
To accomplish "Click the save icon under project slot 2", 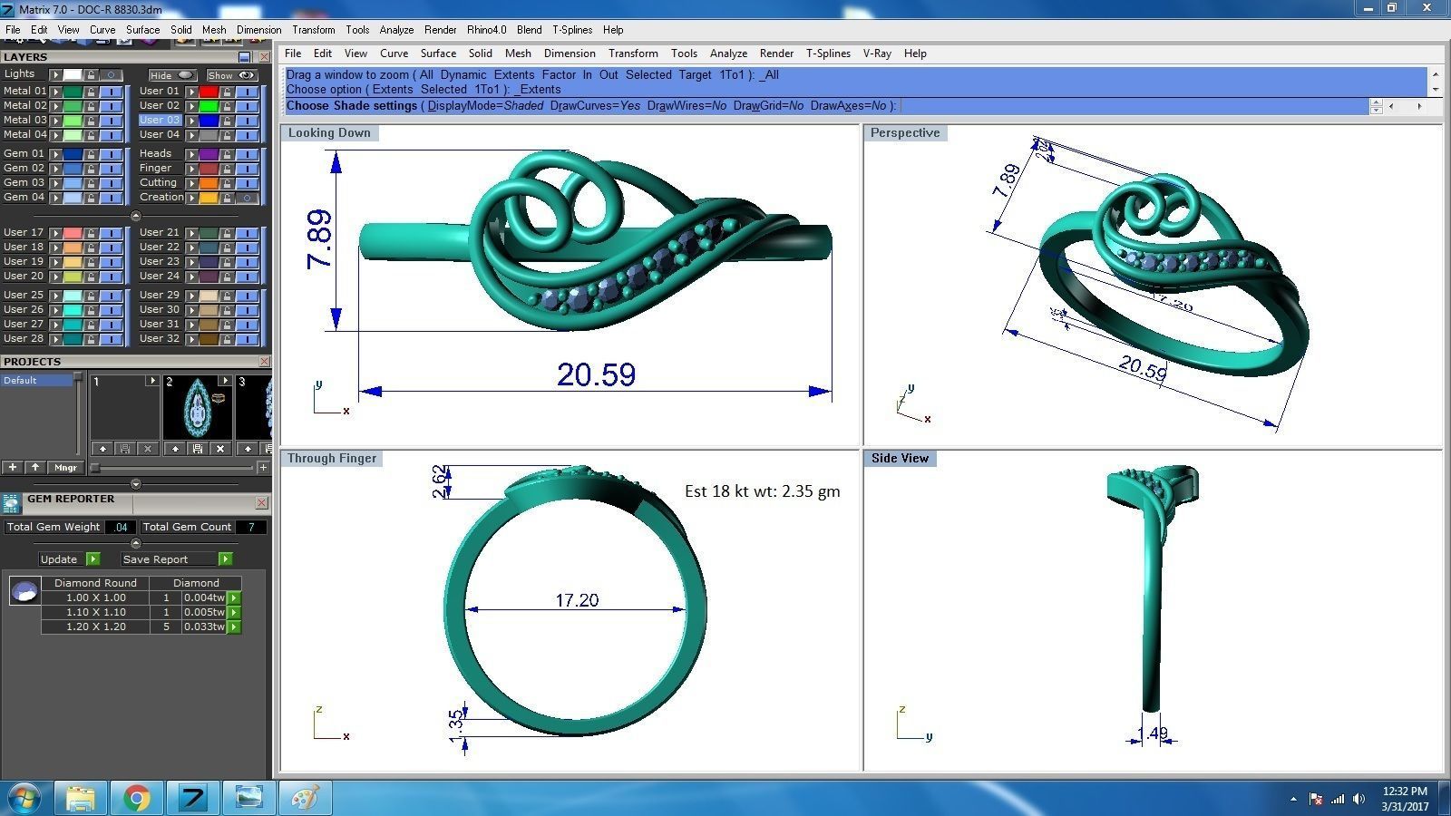I will coord(197,449).
